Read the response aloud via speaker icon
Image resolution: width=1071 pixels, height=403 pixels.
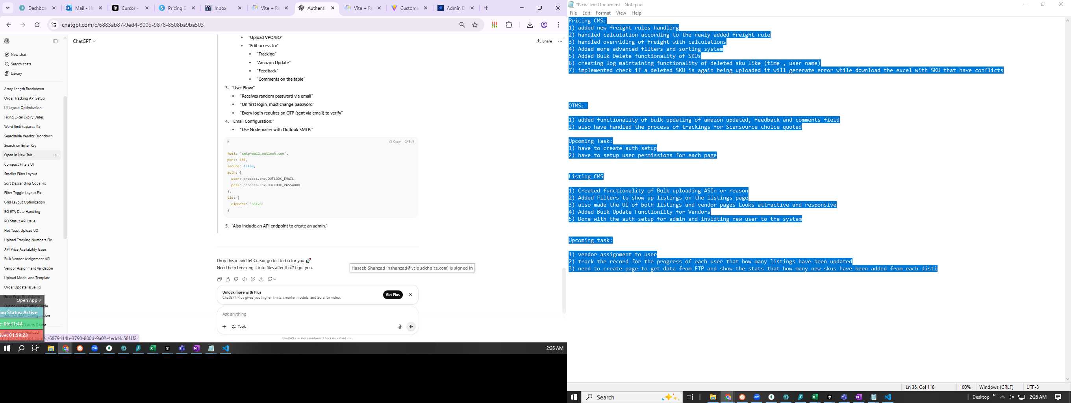tap(245, 279)
